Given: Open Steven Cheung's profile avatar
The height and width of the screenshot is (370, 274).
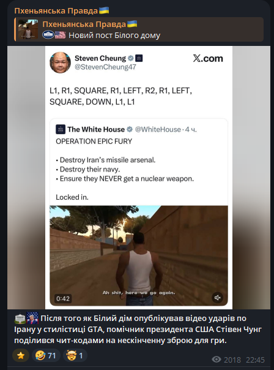Looking at the screenshot, I should pyautogui.click(x=61, y=62).
